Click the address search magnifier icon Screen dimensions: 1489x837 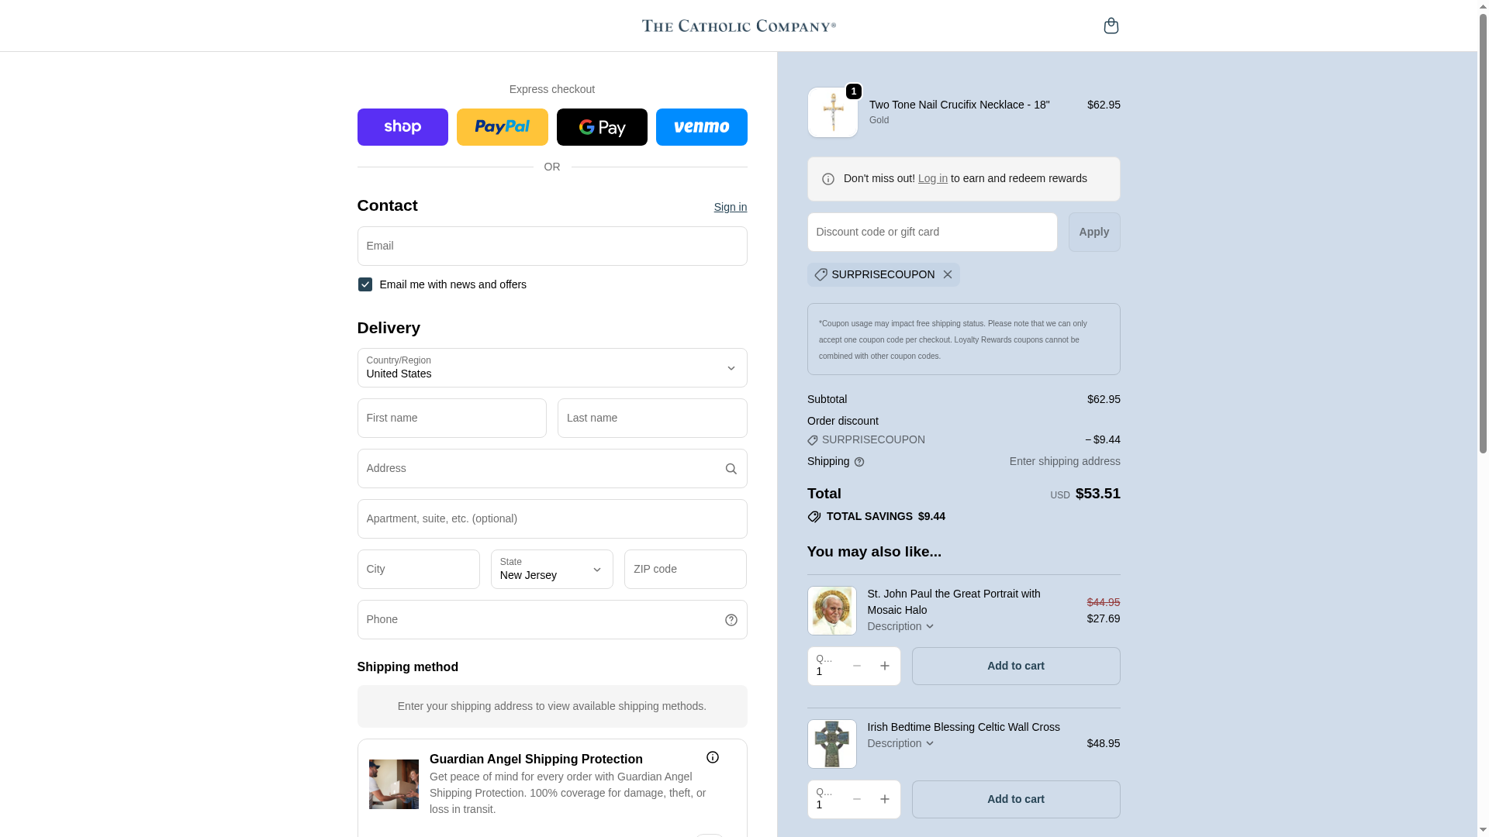coord(731,469)
